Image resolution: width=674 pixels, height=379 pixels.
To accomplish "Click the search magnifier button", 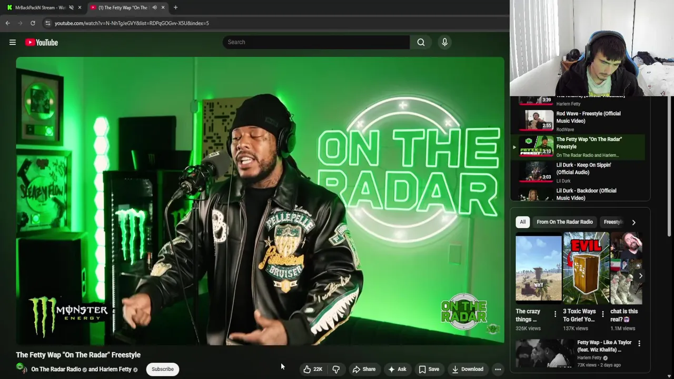I will click(421, 42).
